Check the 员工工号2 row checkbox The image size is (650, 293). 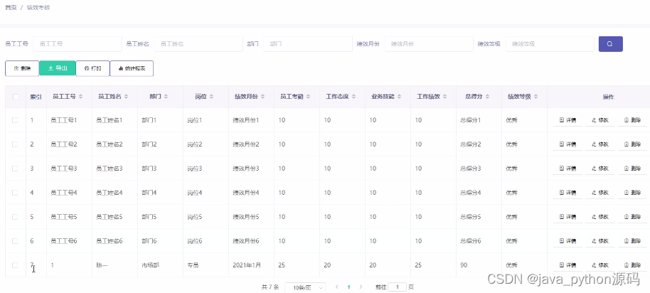pyautogui.click(x=16, y=144)
